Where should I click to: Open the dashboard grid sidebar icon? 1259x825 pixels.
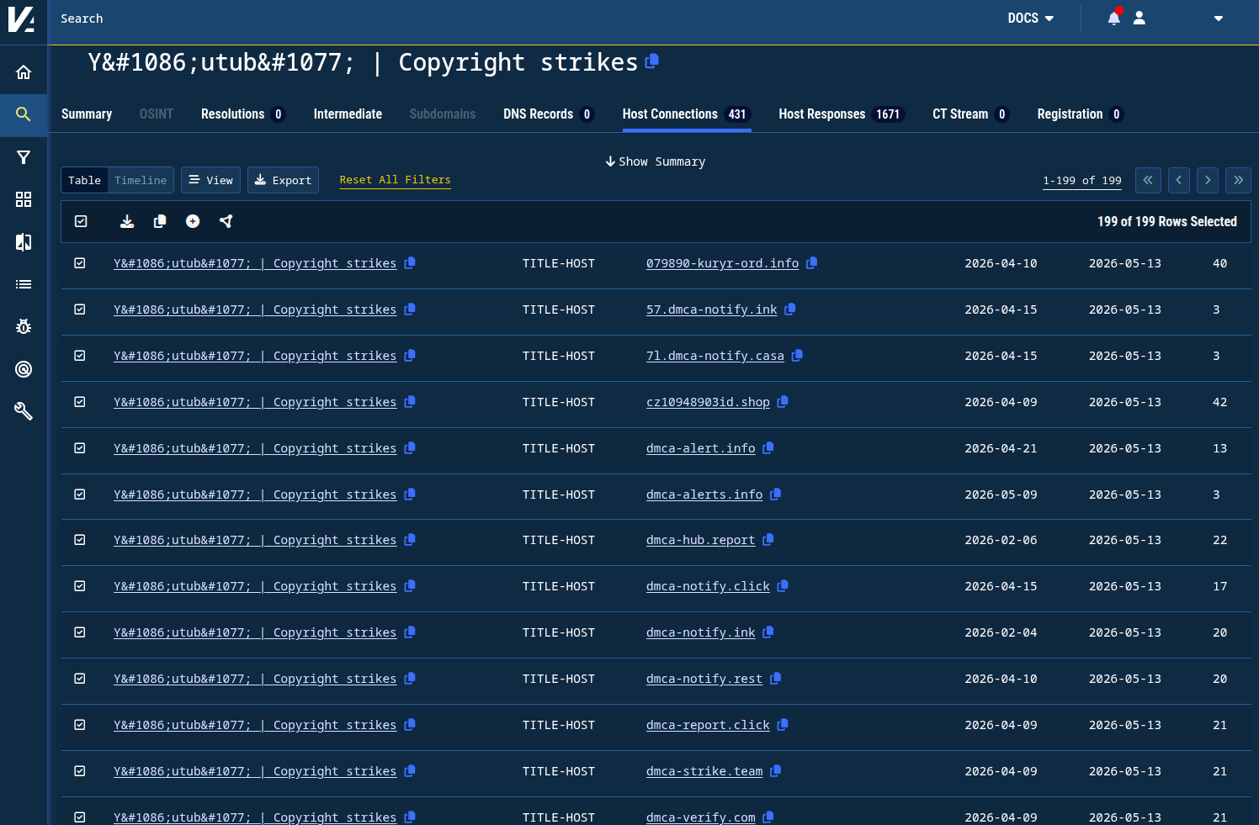click(x=24, y=199)
